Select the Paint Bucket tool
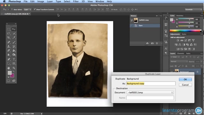 coord(14,50)
